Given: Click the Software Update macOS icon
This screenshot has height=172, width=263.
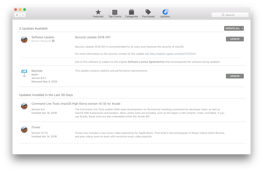Looking at the screenshot, I should click(x=24, y=40).
